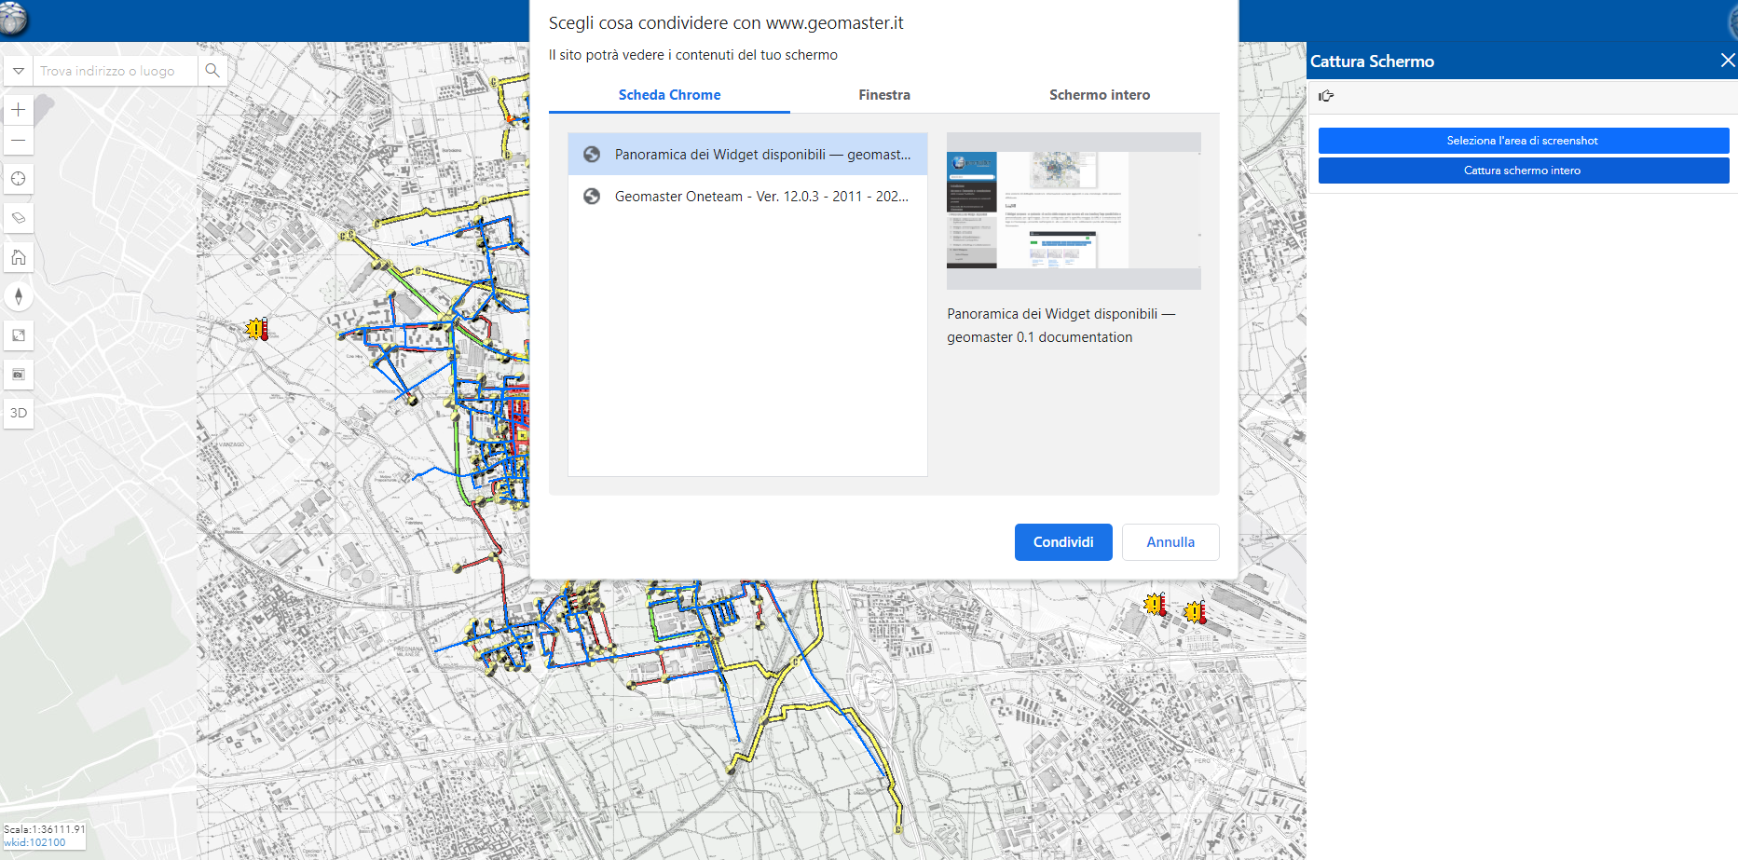1738x860 pixels.
Task: Click the magnifier search icon
Action: [212, 71]
